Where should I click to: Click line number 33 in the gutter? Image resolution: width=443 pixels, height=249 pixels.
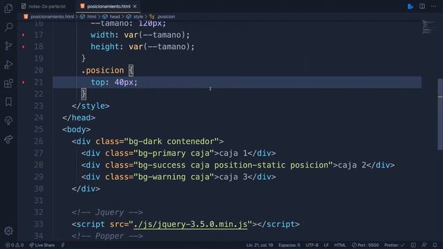39,224
